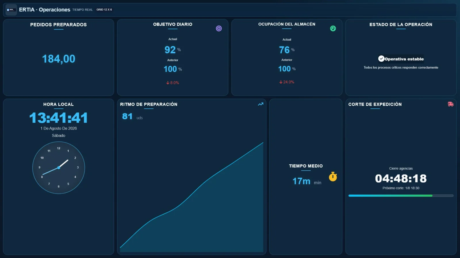Click the ERTIA logo icon in header

pos(11,10)
